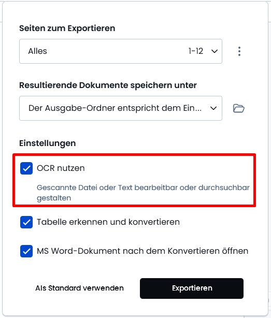Image resolution: width=271 pixels, height=318 pixels.
Task: Click the Seiten zum Exportieren heading
Action: [x=67, y=28]
